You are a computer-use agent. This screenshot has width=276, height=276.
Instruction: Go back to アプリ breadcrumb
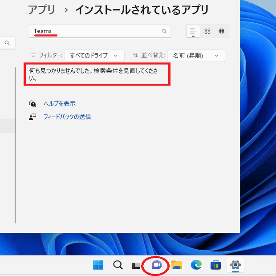42,10
